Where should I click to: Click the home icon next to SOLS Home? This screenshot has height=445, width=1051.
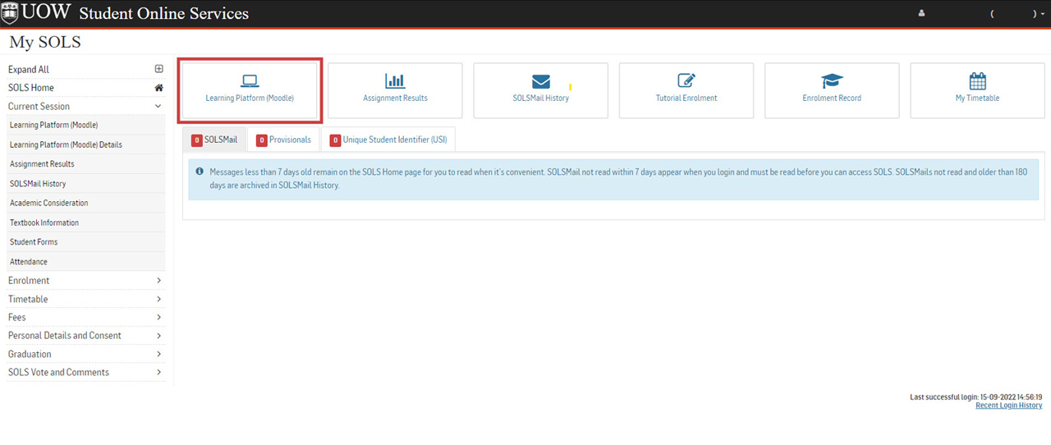[158, 88]
